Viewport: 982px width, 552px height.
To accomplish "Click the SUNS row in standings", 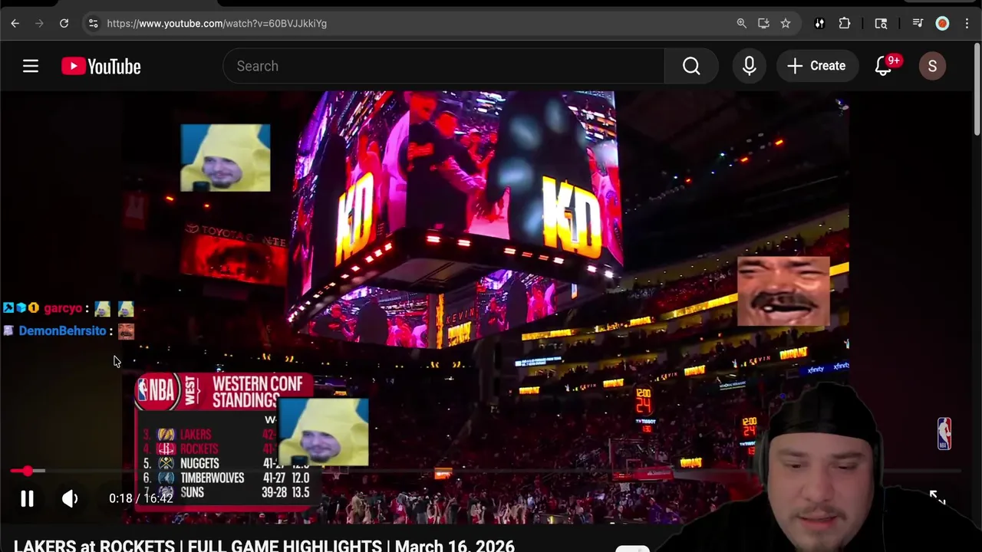I will 226,492.
